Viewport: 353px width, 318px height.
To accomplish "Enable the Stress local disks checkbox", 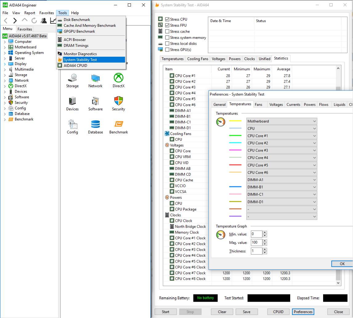I will coord(167,43).
